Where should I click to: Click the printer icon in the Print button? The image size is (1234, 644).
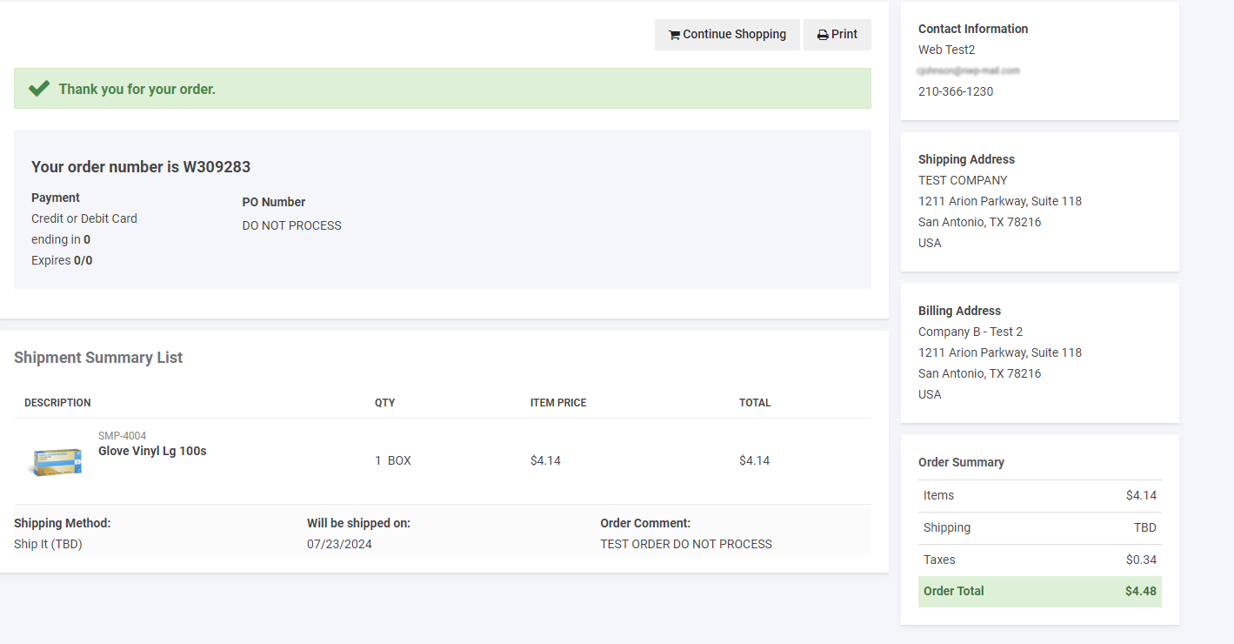coord(821,34)
